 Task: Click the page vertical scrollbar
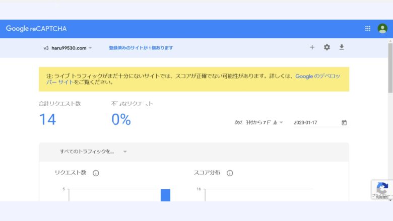(x=390, y=67)
